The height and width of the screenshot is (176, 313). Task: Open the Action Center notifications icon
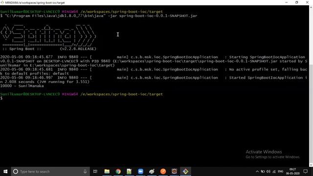305,172
